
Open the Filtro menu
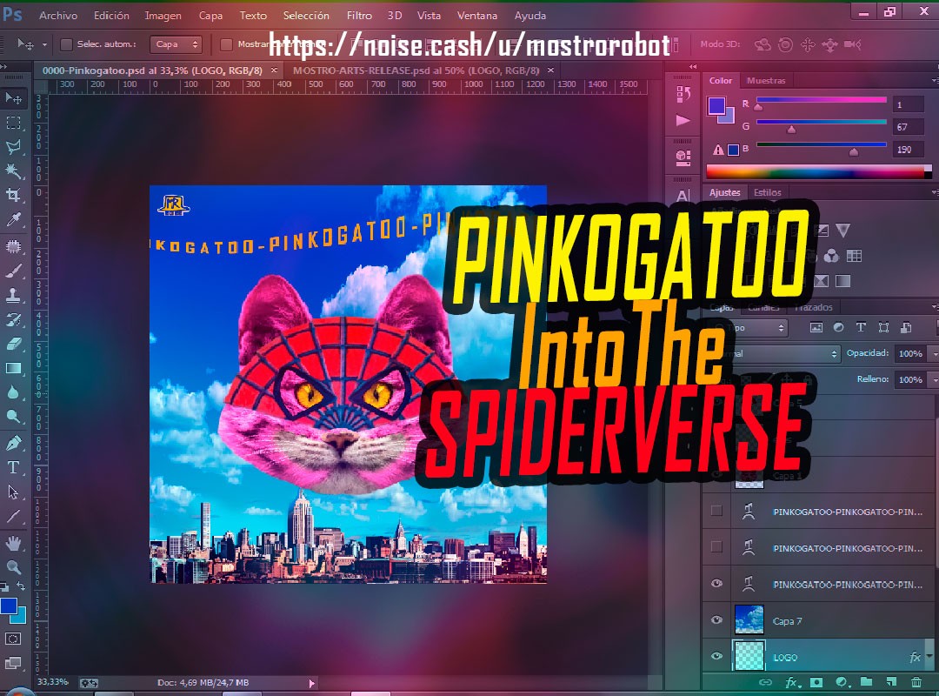[359, 16]
